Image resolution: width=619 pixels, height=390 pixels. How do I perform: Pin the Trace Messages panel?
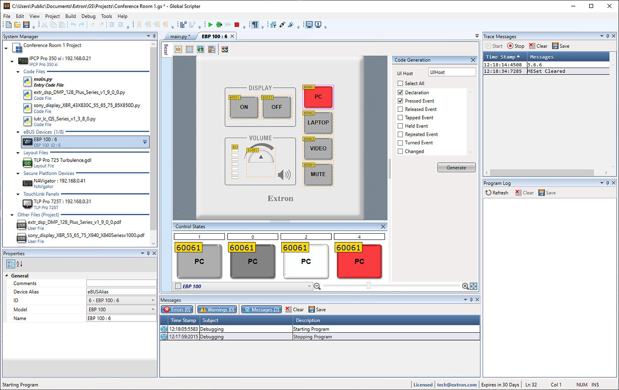[x=607, y=36]
